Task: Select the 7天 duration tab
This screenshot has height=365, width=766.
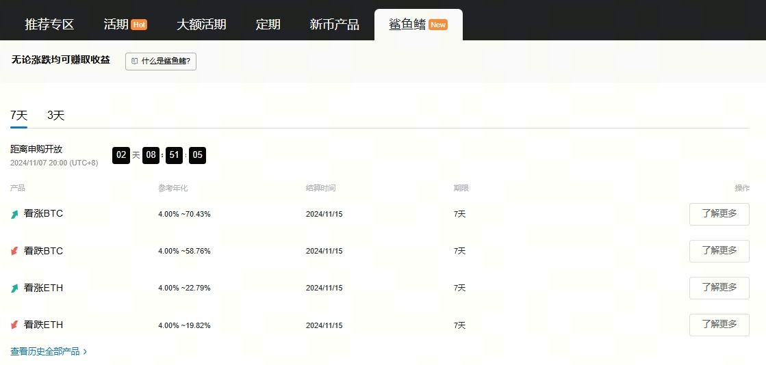Action: click(18, 116)
